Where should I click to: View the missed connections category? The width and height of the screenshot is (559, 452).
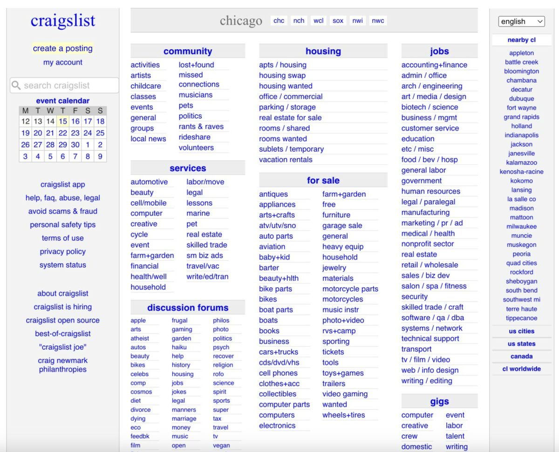(x=199, y=80)
